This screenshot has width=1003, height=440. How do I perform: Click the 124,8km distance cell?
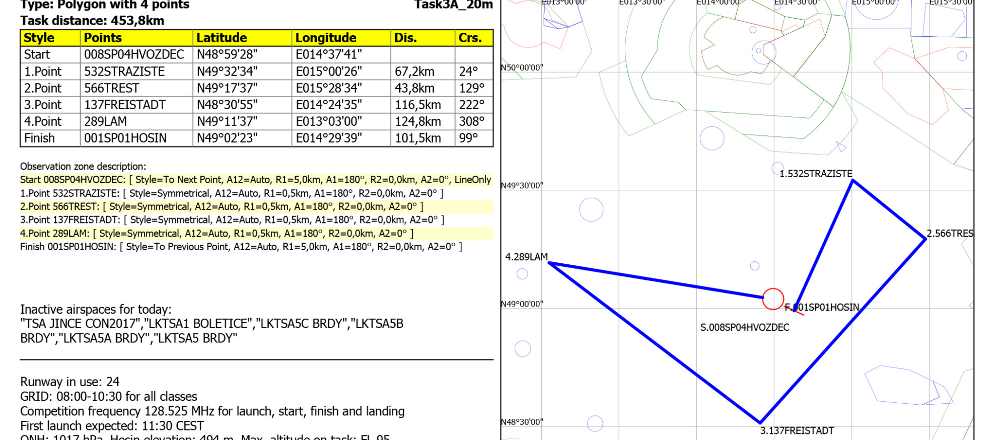(418, 121)
